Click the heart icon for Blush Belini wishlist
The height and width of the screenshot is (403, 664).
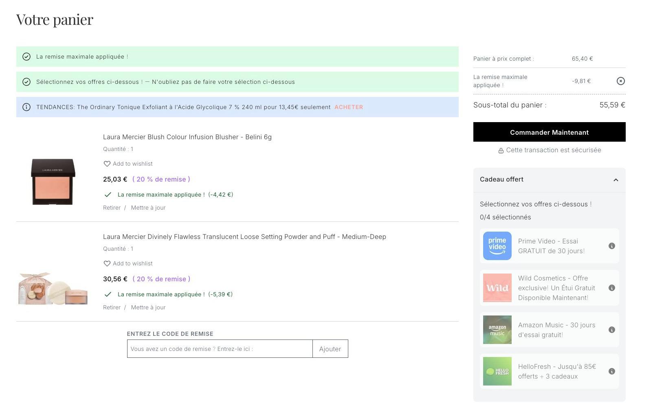107,164
